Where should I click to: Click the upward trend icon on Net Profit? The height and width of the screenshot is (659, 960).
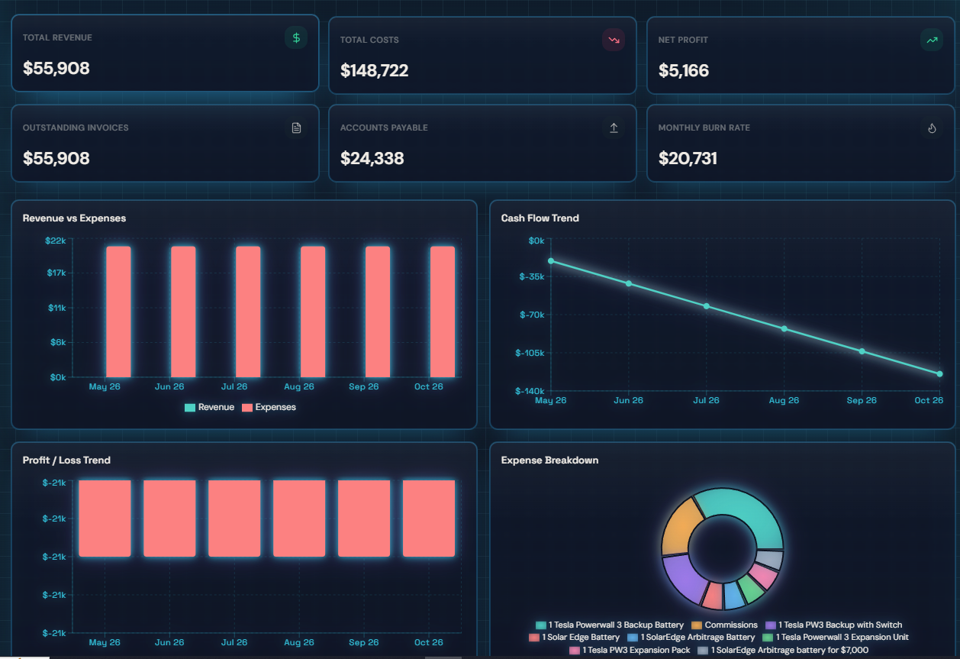click(x=932, y=40)
